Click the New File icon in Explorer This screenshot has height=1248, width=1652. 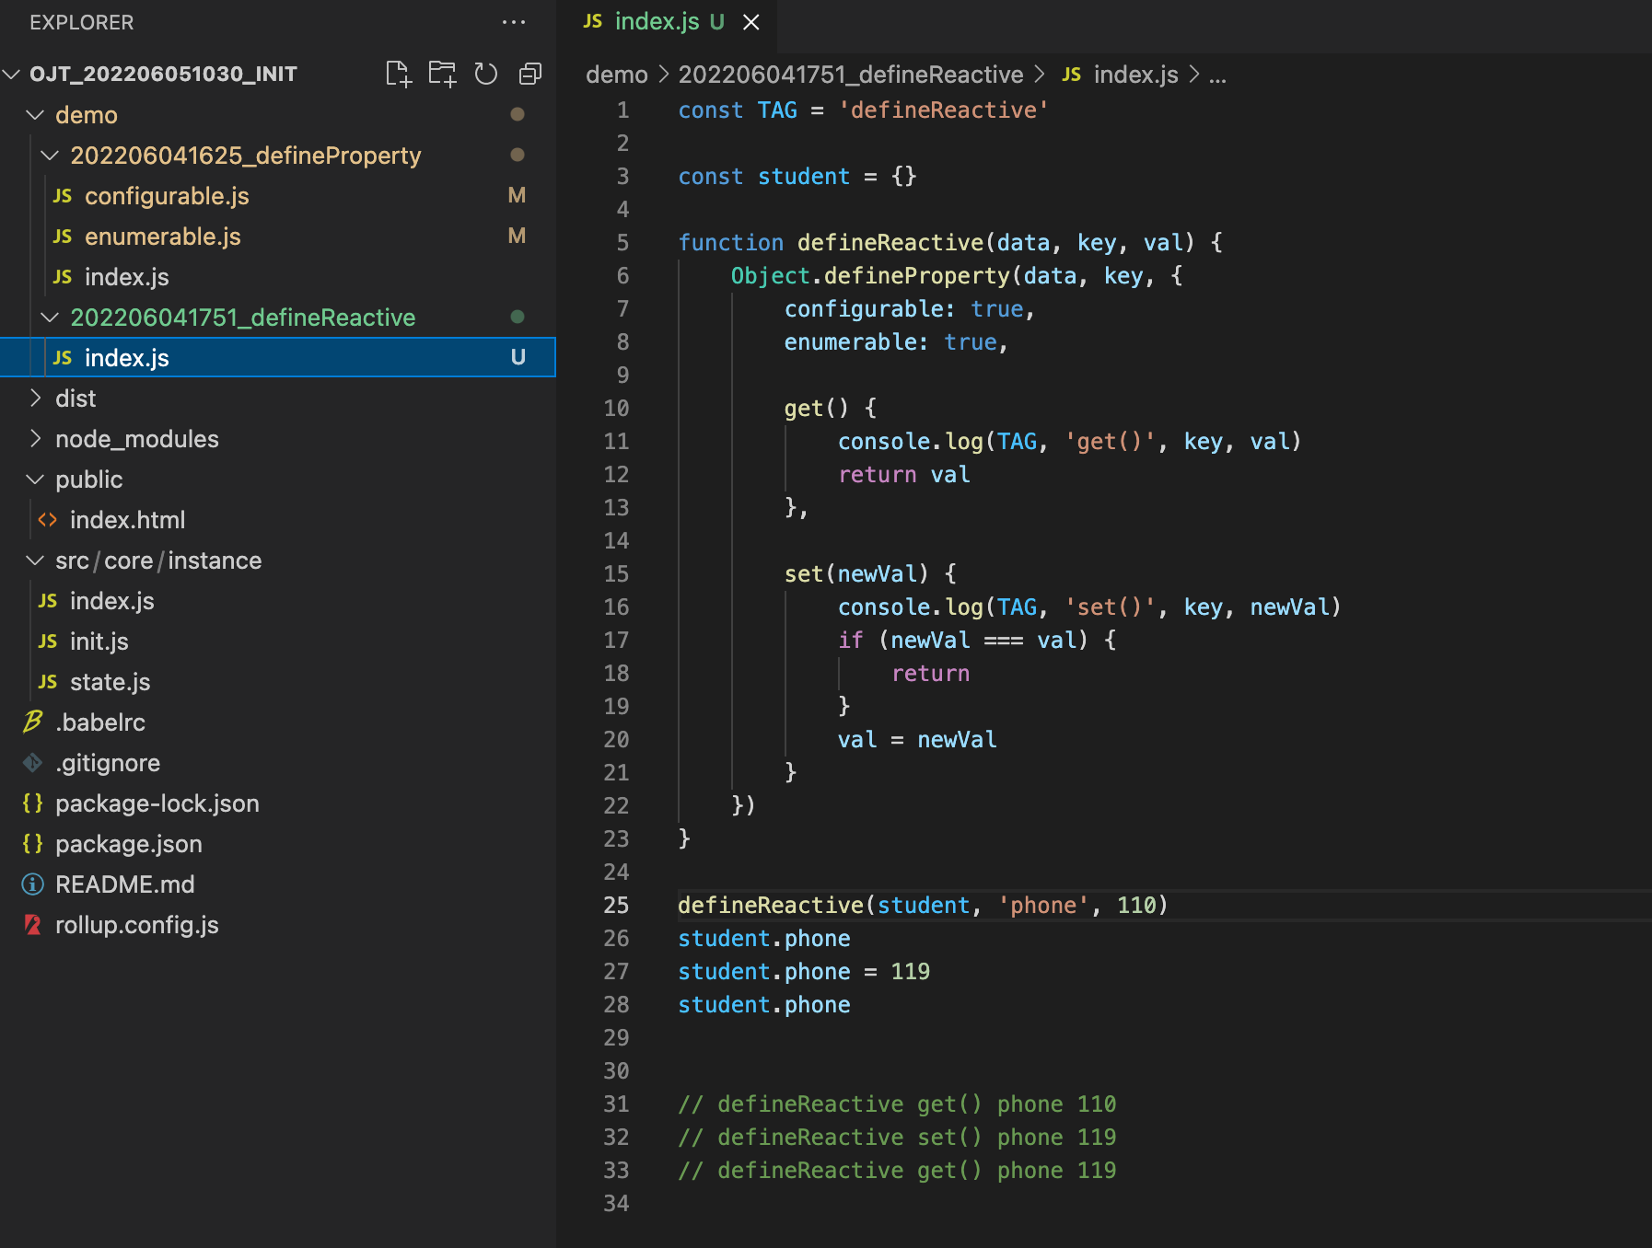tap(398, 74)
